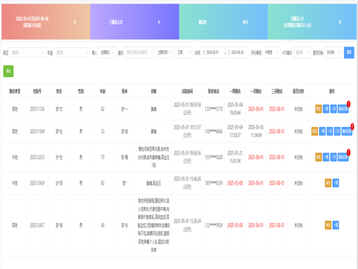Open 随访记录 for patient 202512253
Image resolution: width=358 pixels, height=269 pixels.
[343, 157]
